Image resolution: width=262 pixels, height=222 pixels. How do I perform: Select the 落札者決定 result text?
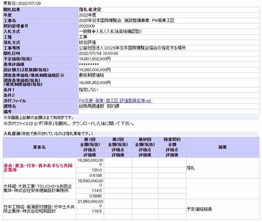(x=90, y=10)
